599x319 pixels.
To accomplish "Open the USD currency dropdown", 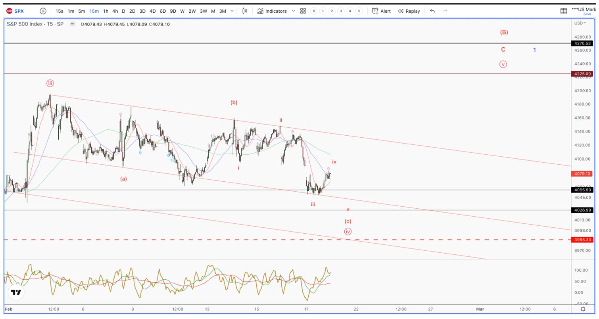I will coord(580,23).
